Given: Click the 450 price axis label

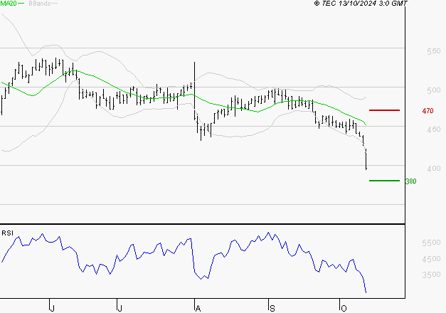Looking at the screenshot, I should (x=433, y=129).
